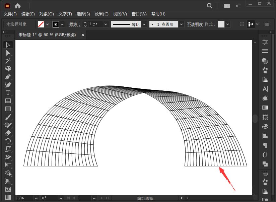Image resolution: width=276 pixels, height=202 pixels.
Task: Open the variable width profile dropdown
Action: coord(144,24)
